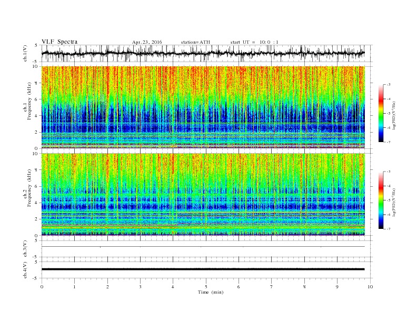Click the "7" tick on the Time axis
This screenshot has width=417, height=322.
point(272,287)
